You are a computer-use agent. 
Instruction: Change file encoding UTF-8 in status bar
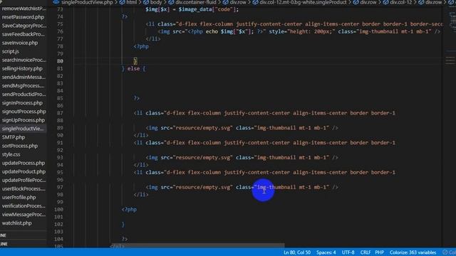(x=348, y=252)
